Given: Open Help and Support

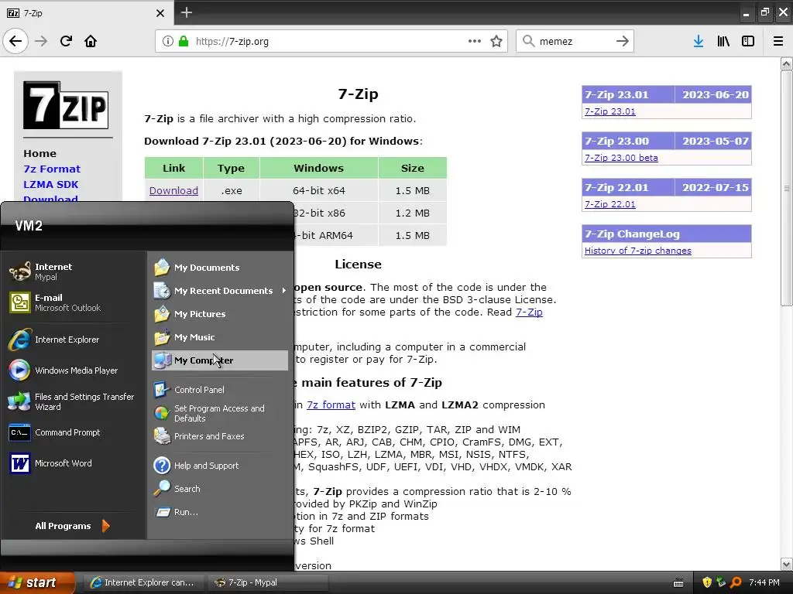Looking at the screenshot, I should [x=219, y=465].
